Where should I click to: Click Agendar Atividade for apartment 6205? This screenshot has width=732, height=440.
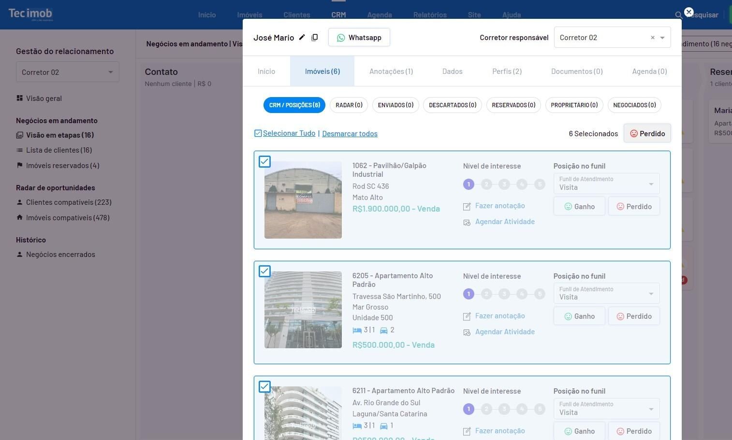[504, 332]
